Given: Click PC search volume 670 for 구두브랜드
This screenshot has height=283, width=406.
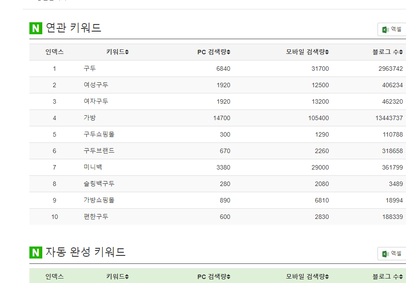Looking at the screenshot, I should tap(225, 151).
